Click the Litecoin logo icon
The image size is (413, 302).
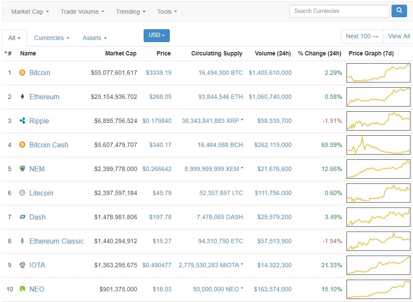[x=22, y=193]
